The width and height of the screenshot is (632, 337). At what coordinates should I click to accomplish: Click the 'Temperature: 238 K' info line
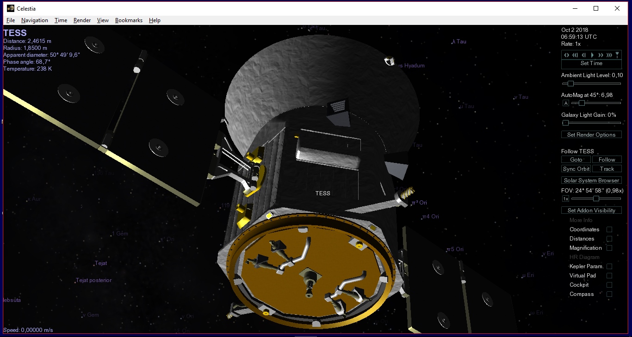(28, 69)
